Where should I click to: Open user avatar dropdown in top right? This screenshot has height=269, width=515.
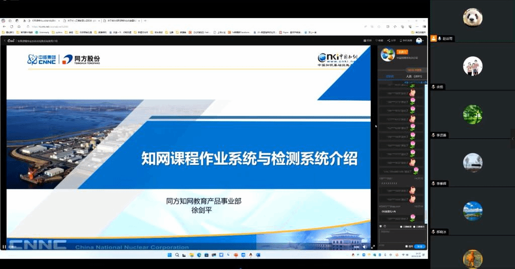[x=419, y=40]
